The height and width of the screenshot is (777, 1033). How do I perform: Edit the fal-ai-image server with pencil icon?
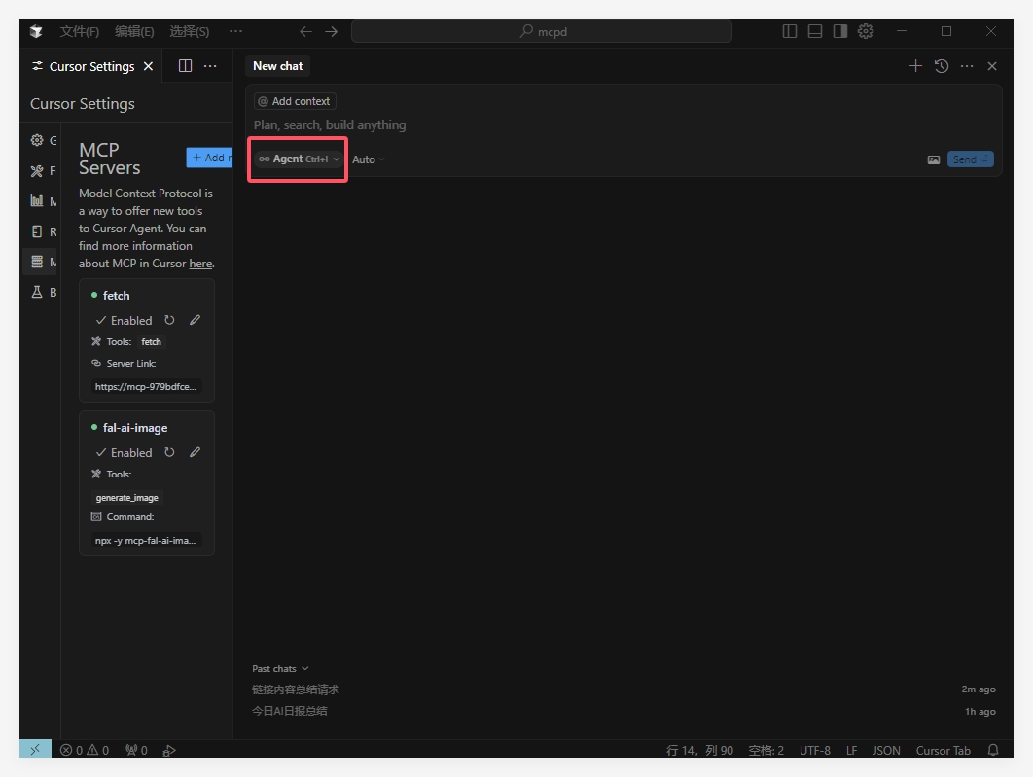pyautogui.click(x=195, y=452)
